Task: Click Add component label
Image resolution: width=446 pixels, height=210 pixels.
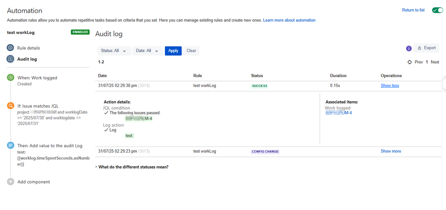Action: [x=34, y=182]
